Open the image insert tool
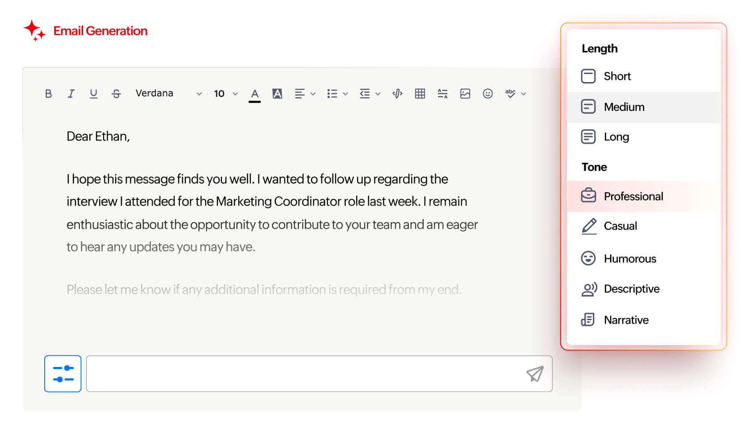 click(465, 93)
